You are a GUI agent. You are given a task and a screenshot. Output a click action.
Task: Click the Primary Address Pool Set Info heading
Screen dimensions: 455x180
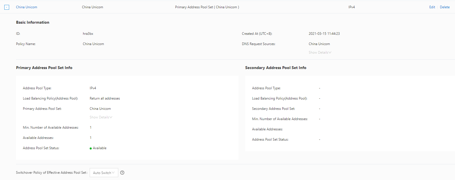click(x=44, y=68)
